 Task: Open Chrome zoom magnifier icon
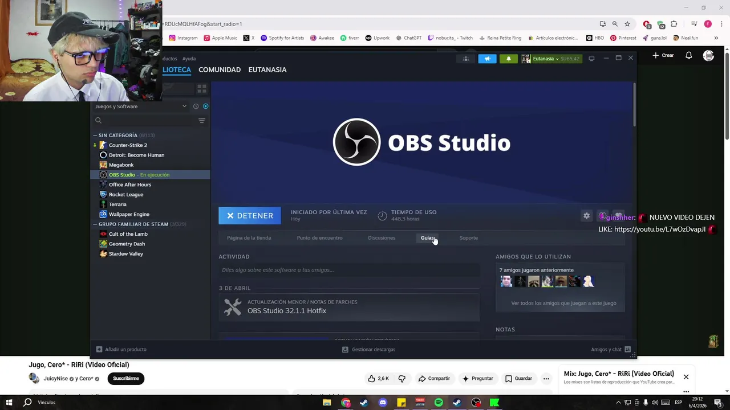[615, 24]
